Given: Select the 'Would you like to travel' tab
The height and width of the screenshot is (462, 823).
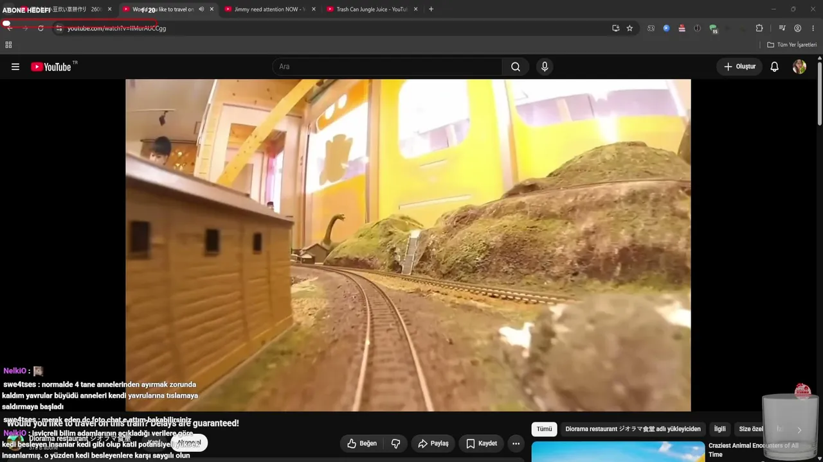Looking at the screenshot, I should pyautogui.click(x=167, y=10).
